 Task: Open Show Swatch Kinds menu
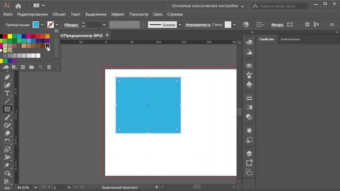coord(14,67)
